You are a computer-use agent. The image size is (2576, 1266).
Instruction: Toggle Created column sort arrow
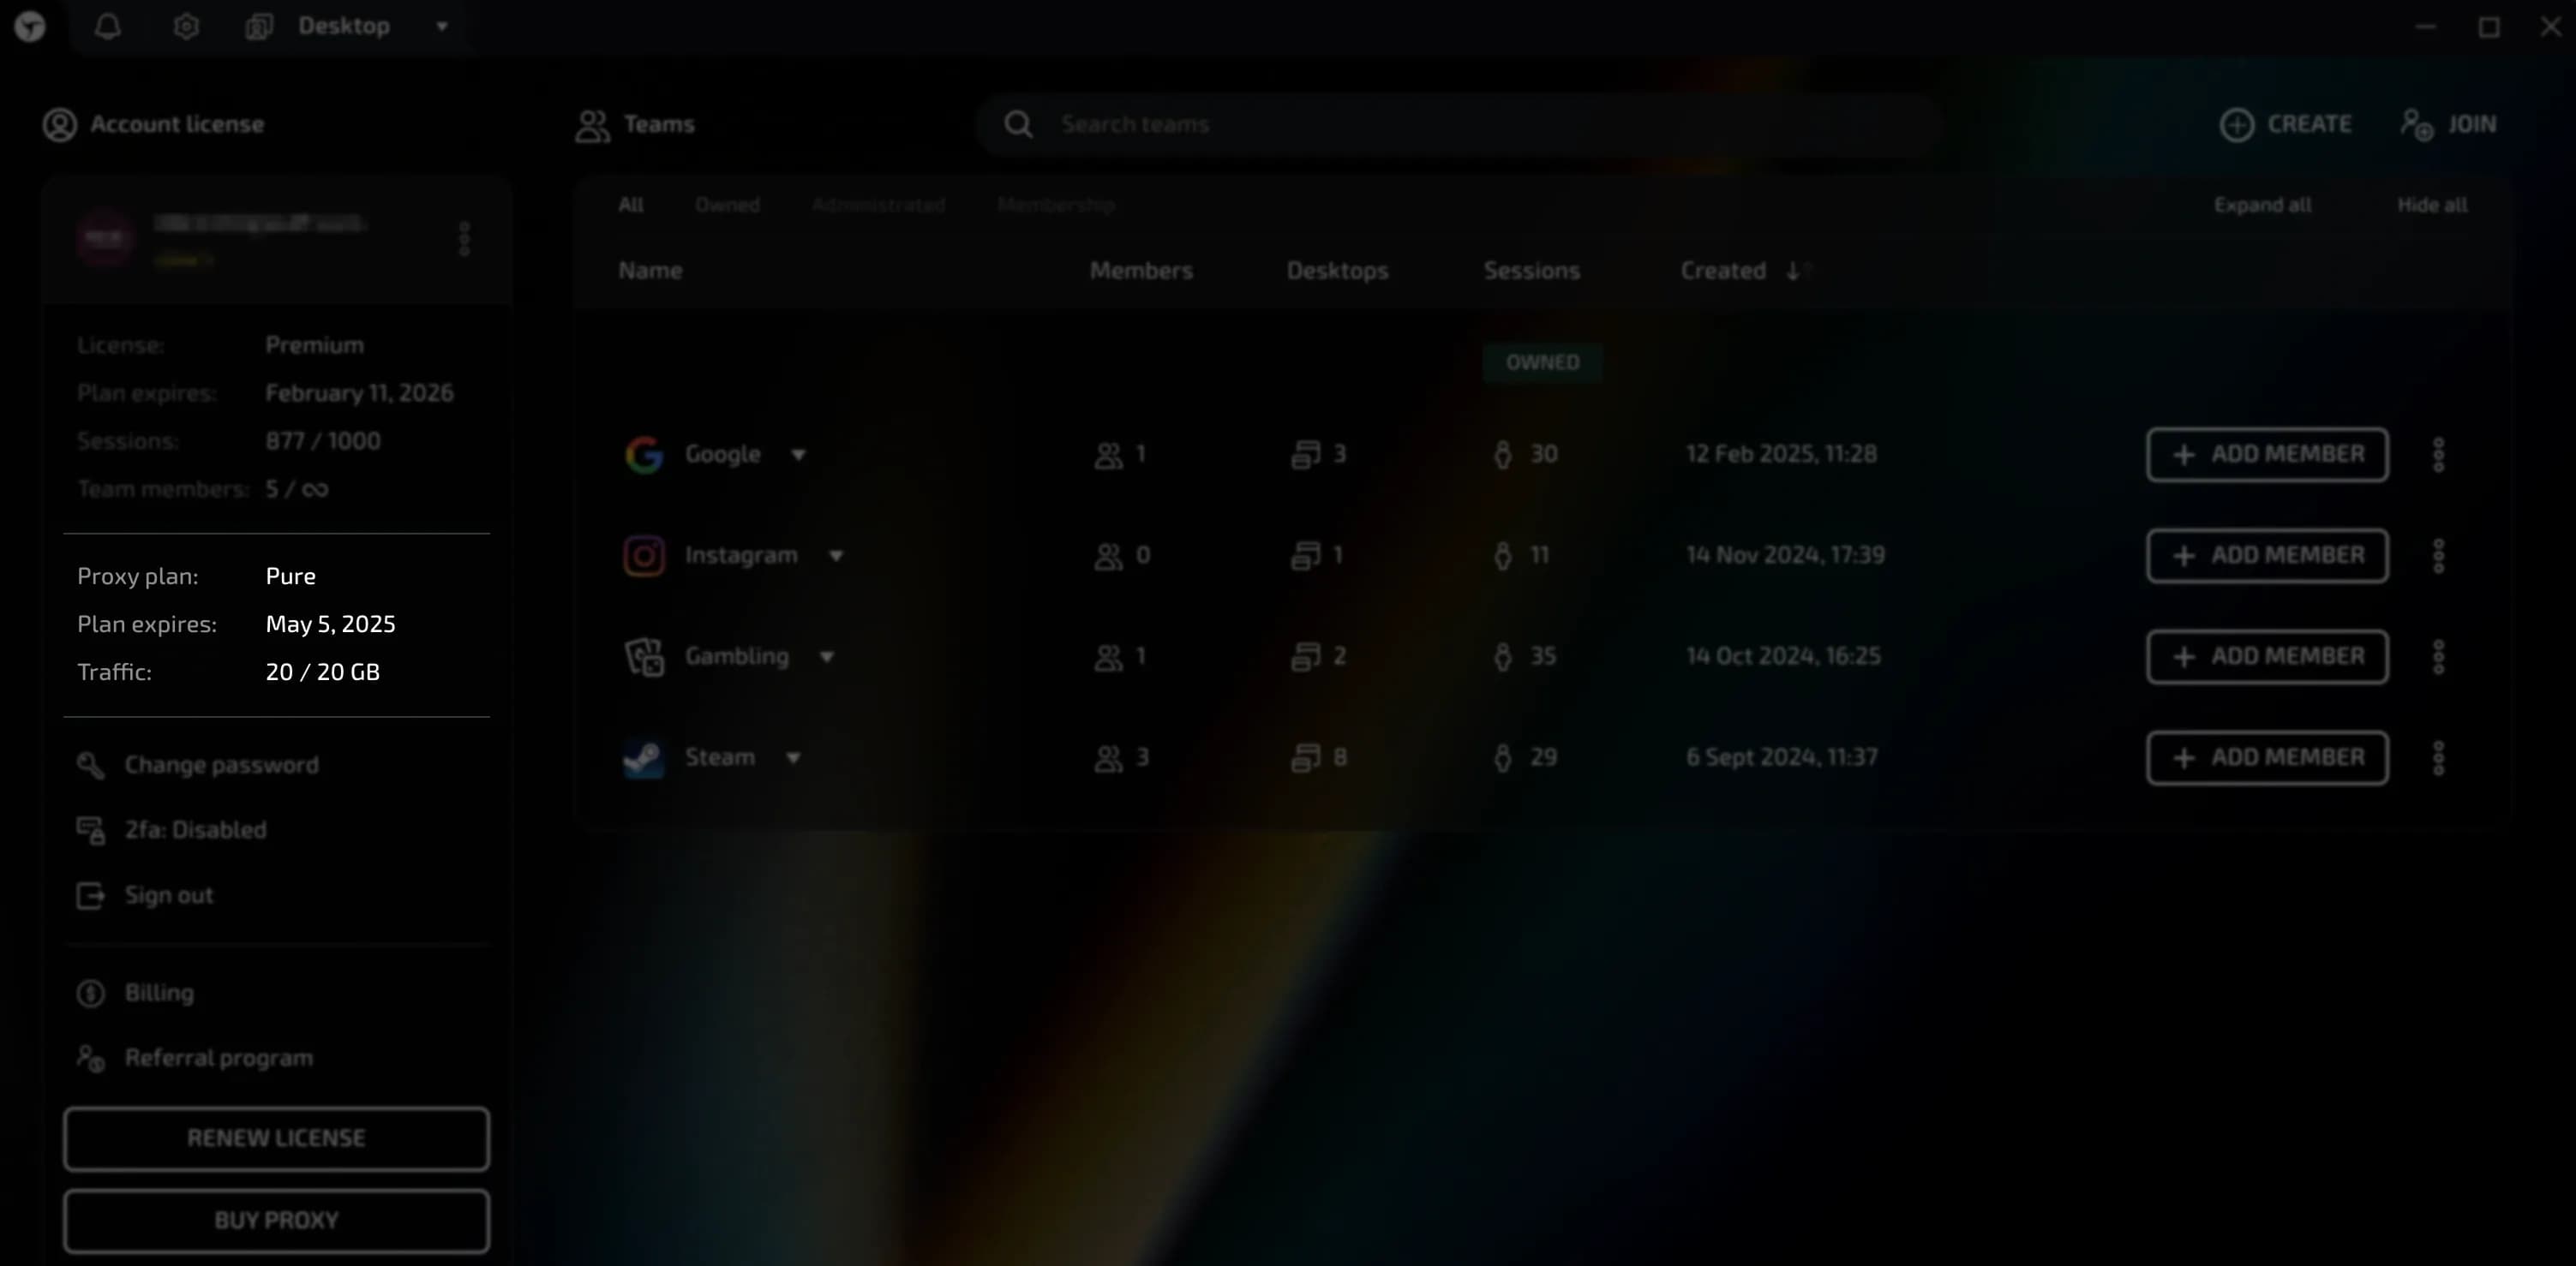point(1793,271)
